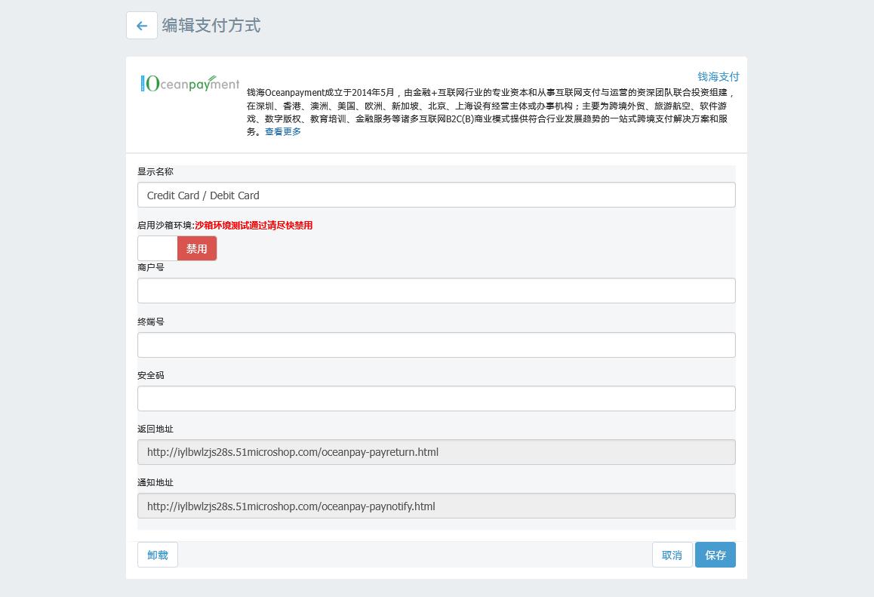Click the 通知地址 paynotify URL field
The image size is (874, 597).
pos(436,506)
